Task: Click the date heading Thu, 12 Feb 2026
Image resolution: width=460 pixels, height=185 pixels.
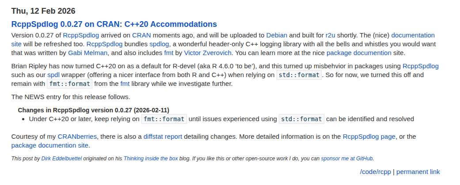Action: 43,11
